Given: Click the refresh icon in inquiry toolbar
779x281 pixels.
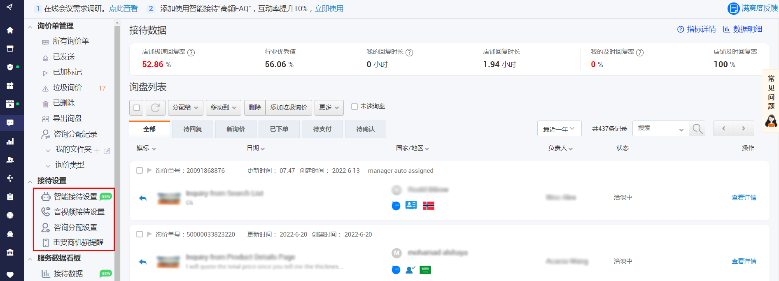Looking at the screenshot, I should point(155,108).
